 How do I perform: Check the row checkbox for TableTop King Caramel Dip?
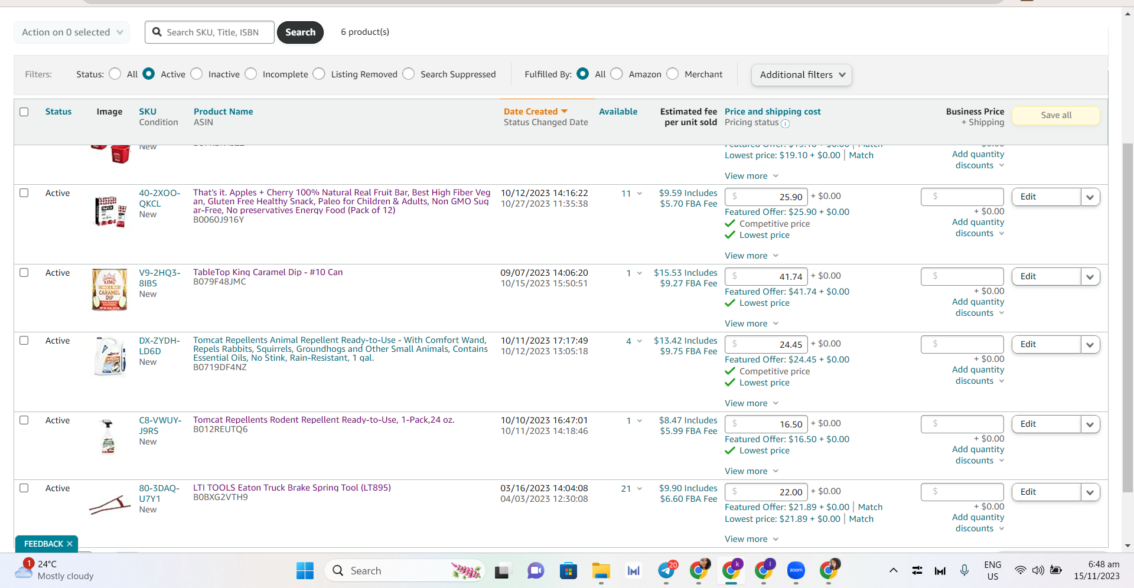pos(24,273)
